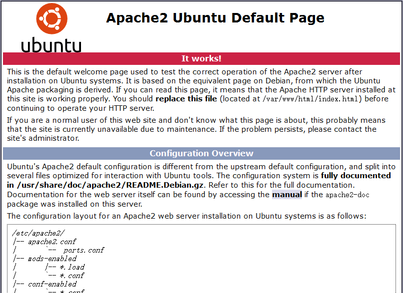Click the Configuration Overview section header
This screenshot has height=293, width=403.
201,153
